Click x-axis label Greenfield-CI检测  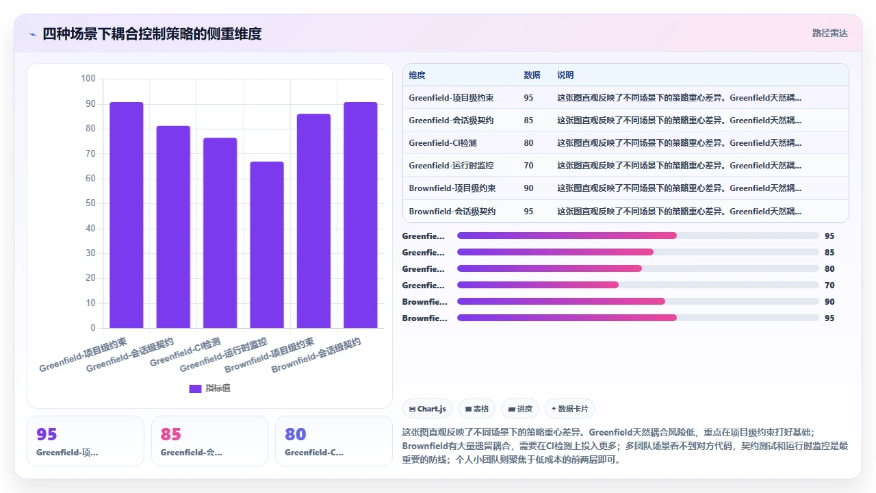click(x=185, y=352)
